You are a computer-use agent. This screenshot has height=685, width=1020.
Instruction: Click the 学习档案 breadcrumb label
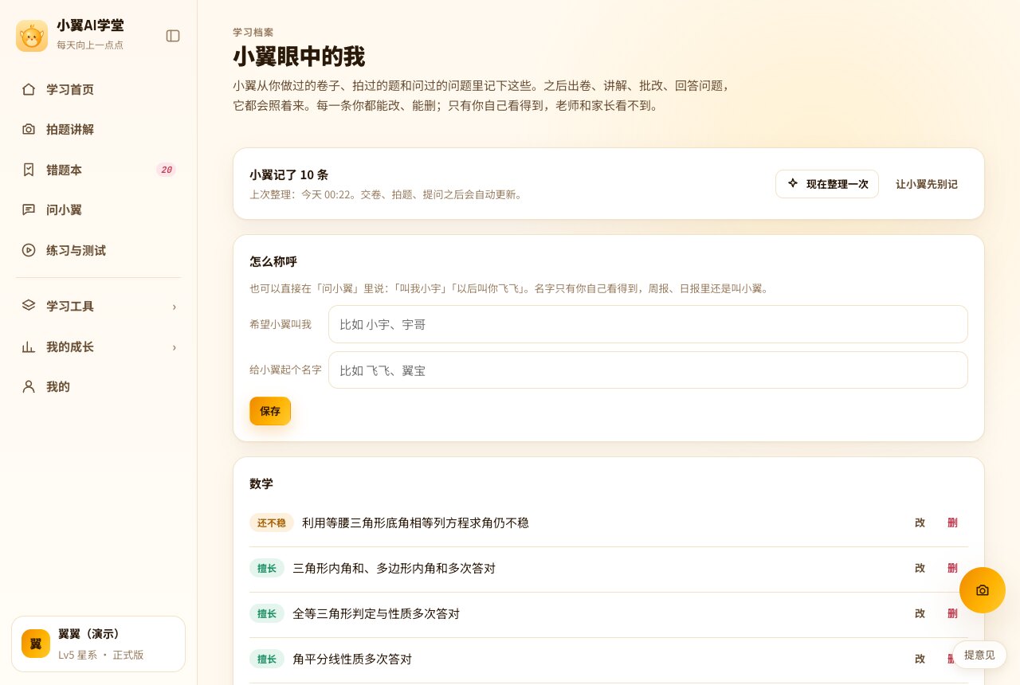point(253,32)
